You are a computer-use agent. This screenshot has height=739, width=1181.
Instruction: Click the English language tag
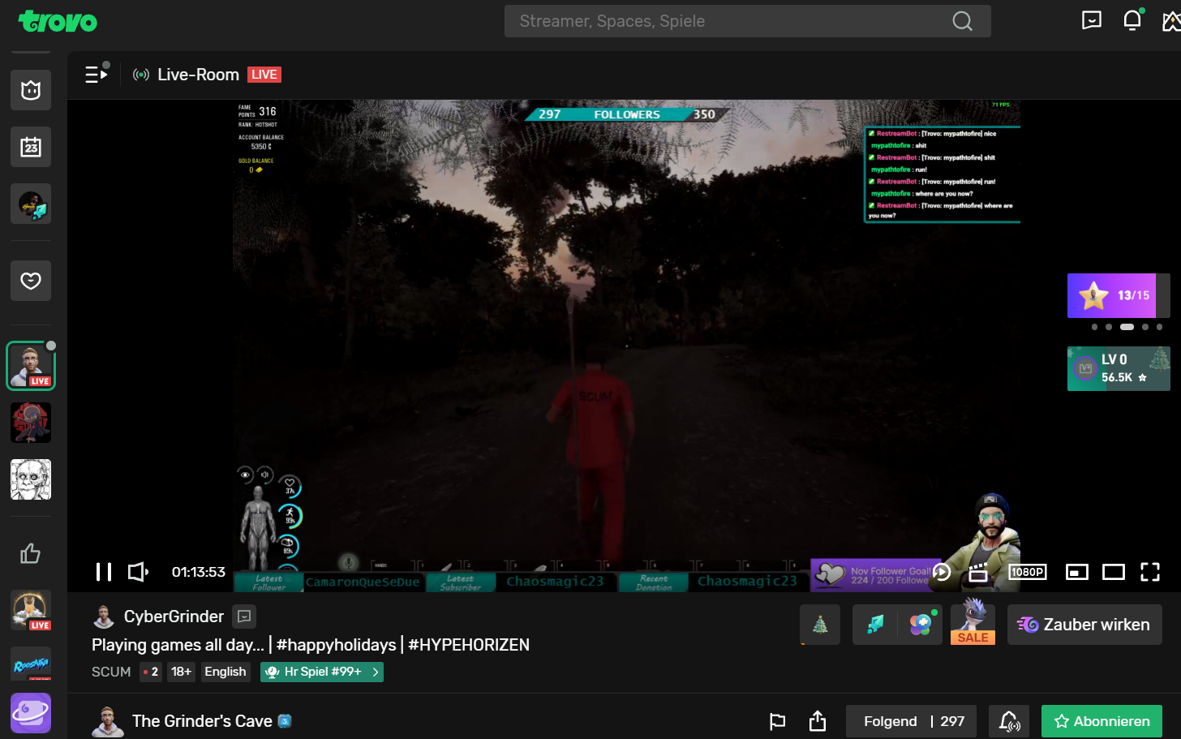click(x=225, y=672)
